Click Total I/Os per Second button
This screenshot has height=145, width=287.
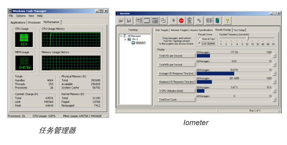(177, 56)
